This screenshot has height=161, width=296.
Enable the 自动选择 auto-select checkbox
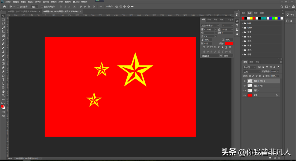pos(18,6)
